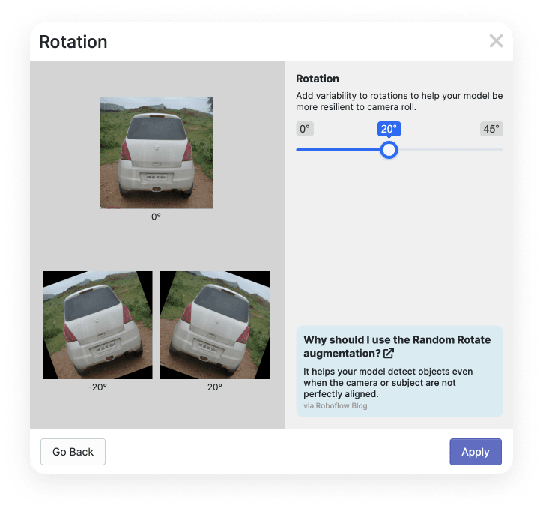The height and width of the screenshot is (511, 543).
Task: Open the external link icon beside augmentation question
Action: [389, 353]
